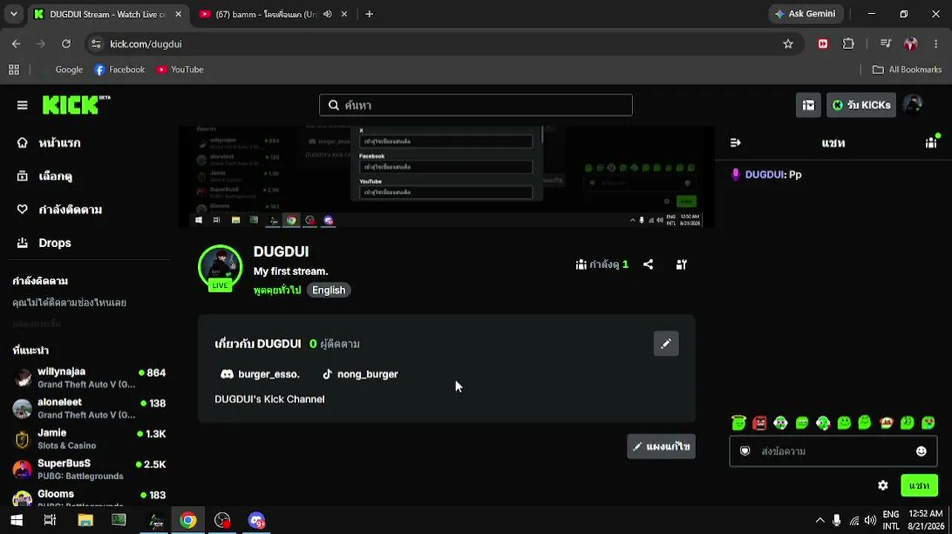This screenshot has height=534, width=952.
Task: Switch to the bamm YouTube tab
Action: point(267,14)
